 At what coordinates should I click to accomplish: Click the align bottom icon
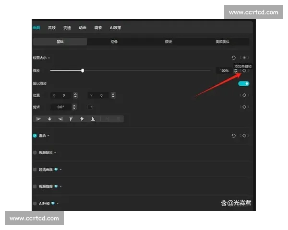(93, 118)
